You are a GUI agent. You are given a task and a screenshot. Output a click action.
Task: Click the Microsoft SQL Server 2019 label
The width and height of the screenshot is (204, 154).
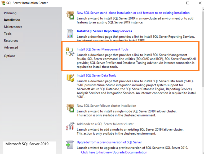[27, 144]
